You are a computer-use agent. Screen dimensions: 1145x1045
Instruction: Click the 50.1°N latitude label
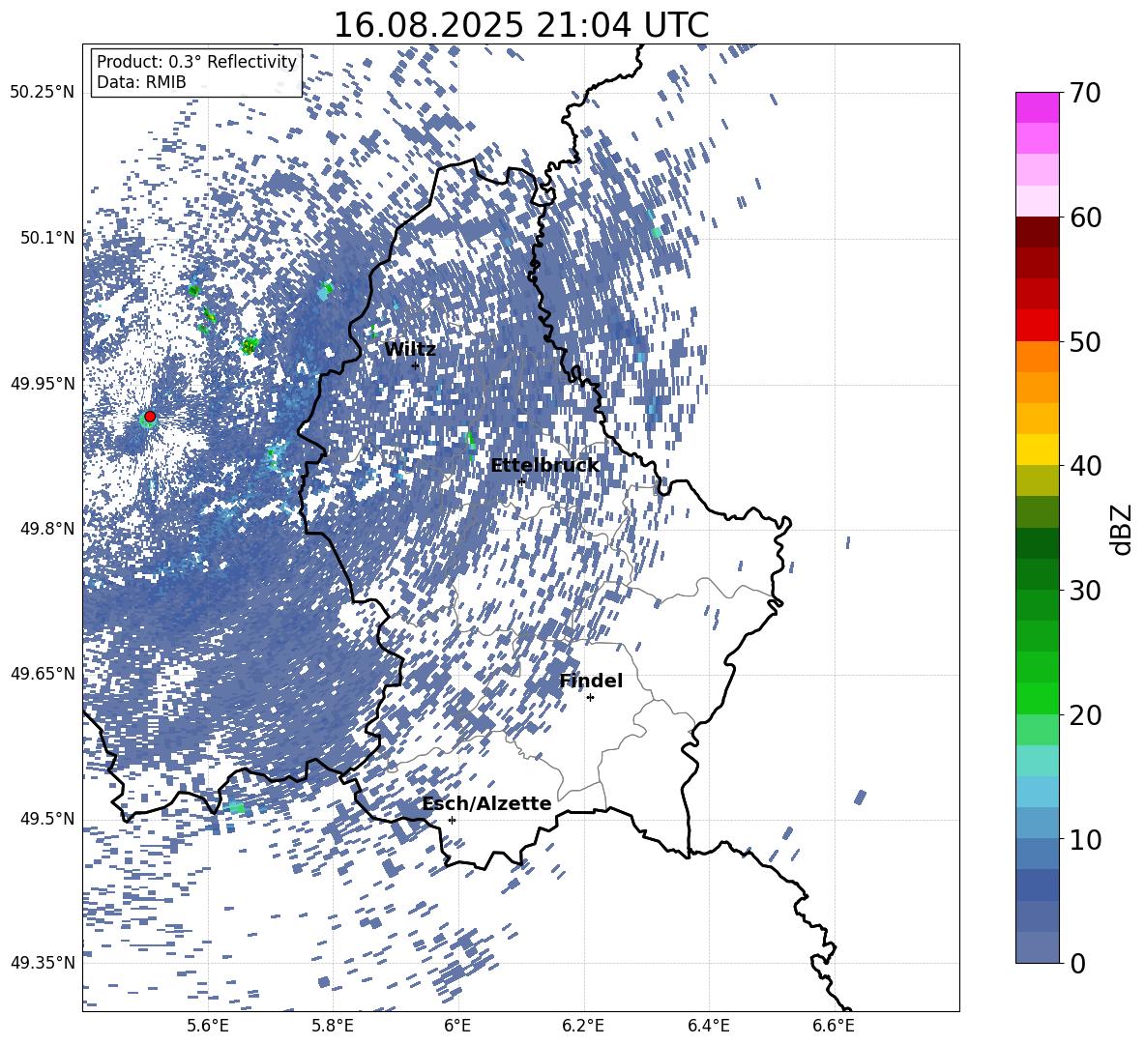47,238
